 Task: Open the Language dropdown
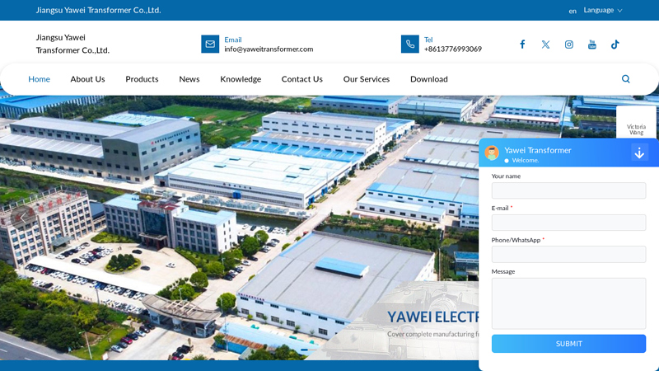(603, 10)
